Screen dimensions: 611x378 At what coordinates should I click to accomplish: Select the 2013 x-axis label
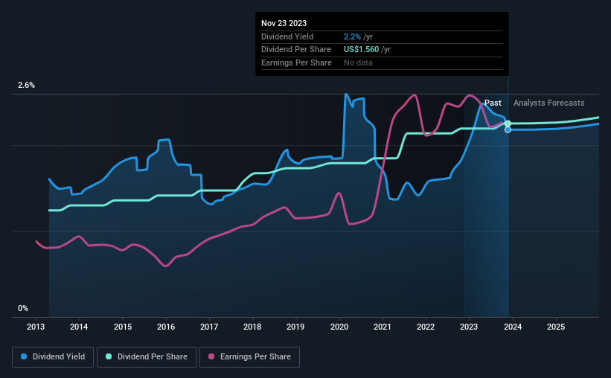(36, 327)
